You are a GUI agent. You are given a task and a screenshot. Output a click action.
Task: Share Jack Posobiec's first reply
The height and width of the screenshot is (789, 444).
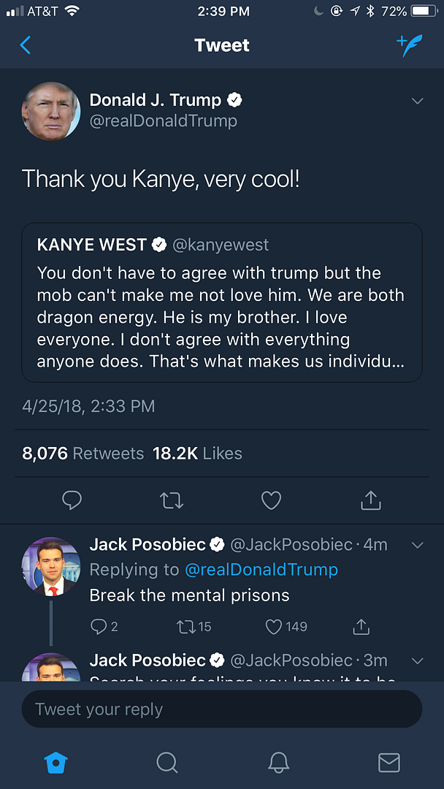pos(361,626)
